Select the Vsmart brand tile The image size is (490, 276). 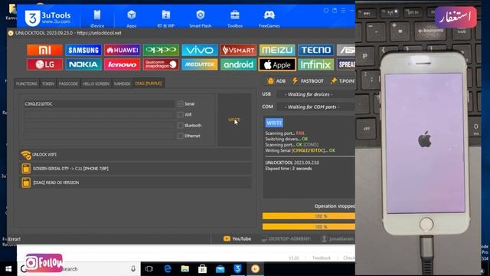[x=238, y=50]
